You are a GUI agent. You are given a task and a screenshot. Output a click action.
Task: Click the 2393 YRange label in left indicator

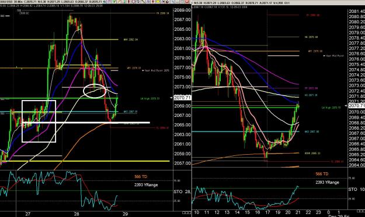(x=146, y=185)
